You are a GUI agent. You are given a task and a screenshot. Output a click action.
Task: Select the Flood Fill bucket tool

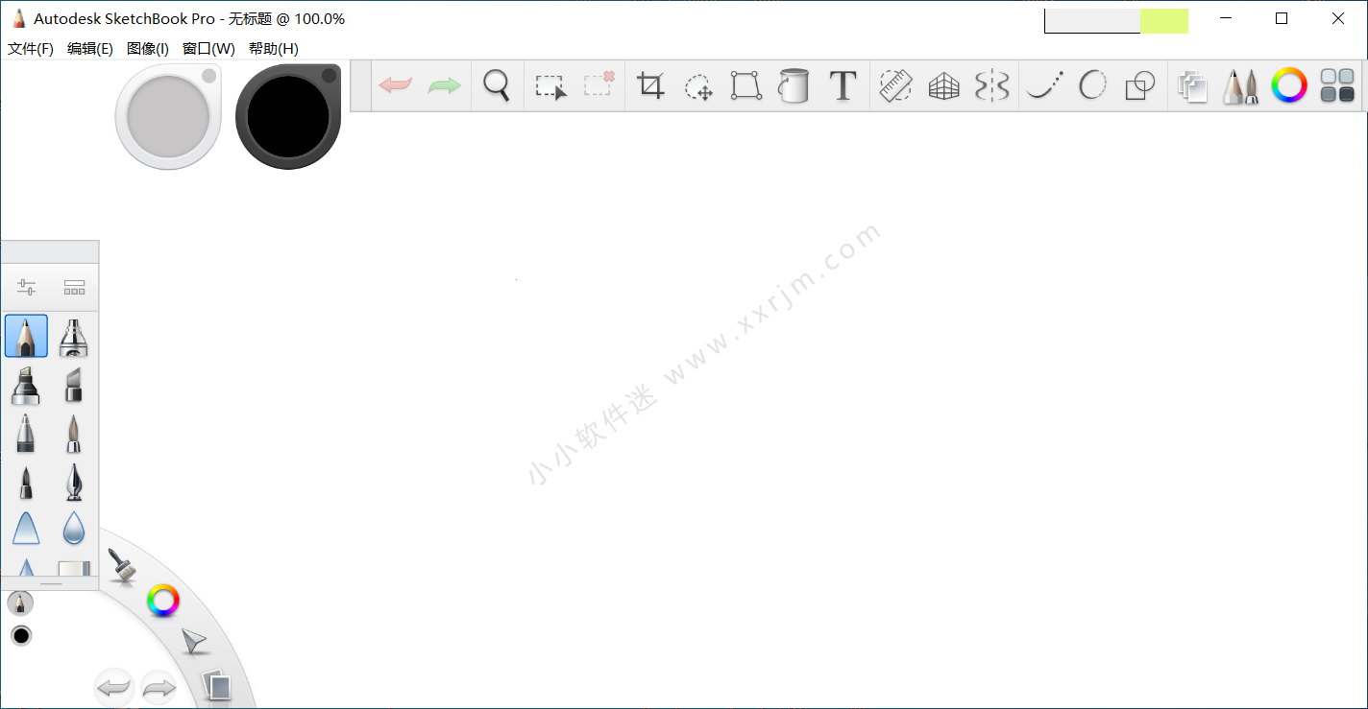(794, 85)
